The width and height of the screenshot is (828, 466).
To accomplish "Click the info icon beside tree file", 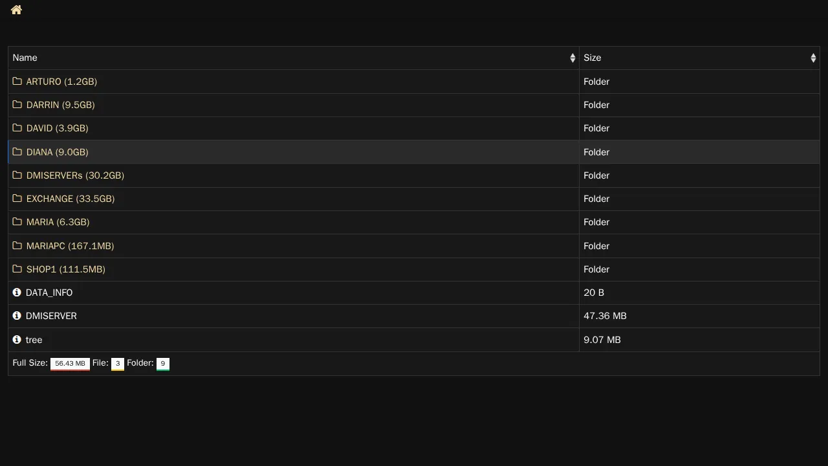I will (x=17, y=340).
